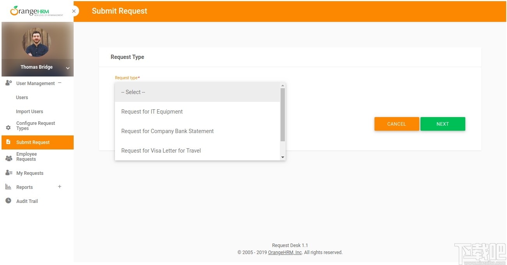Select Request for Company Bank Statement
Image resolution: width=507 pixels, height=265 pixels.
pos(168,131)
